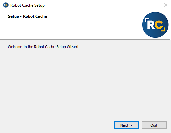Click the Next > button
The image size is (171, 133).
(126, 125)
